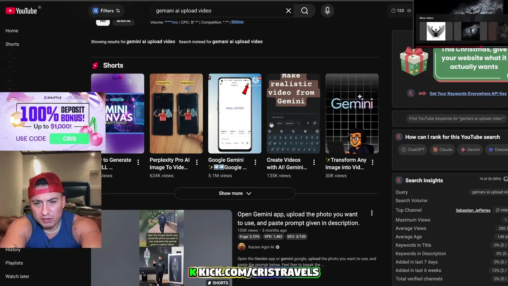Go to Shorts in sidebar
The width and height of the screenshot is (508, 286).
[x=12, y=44]
